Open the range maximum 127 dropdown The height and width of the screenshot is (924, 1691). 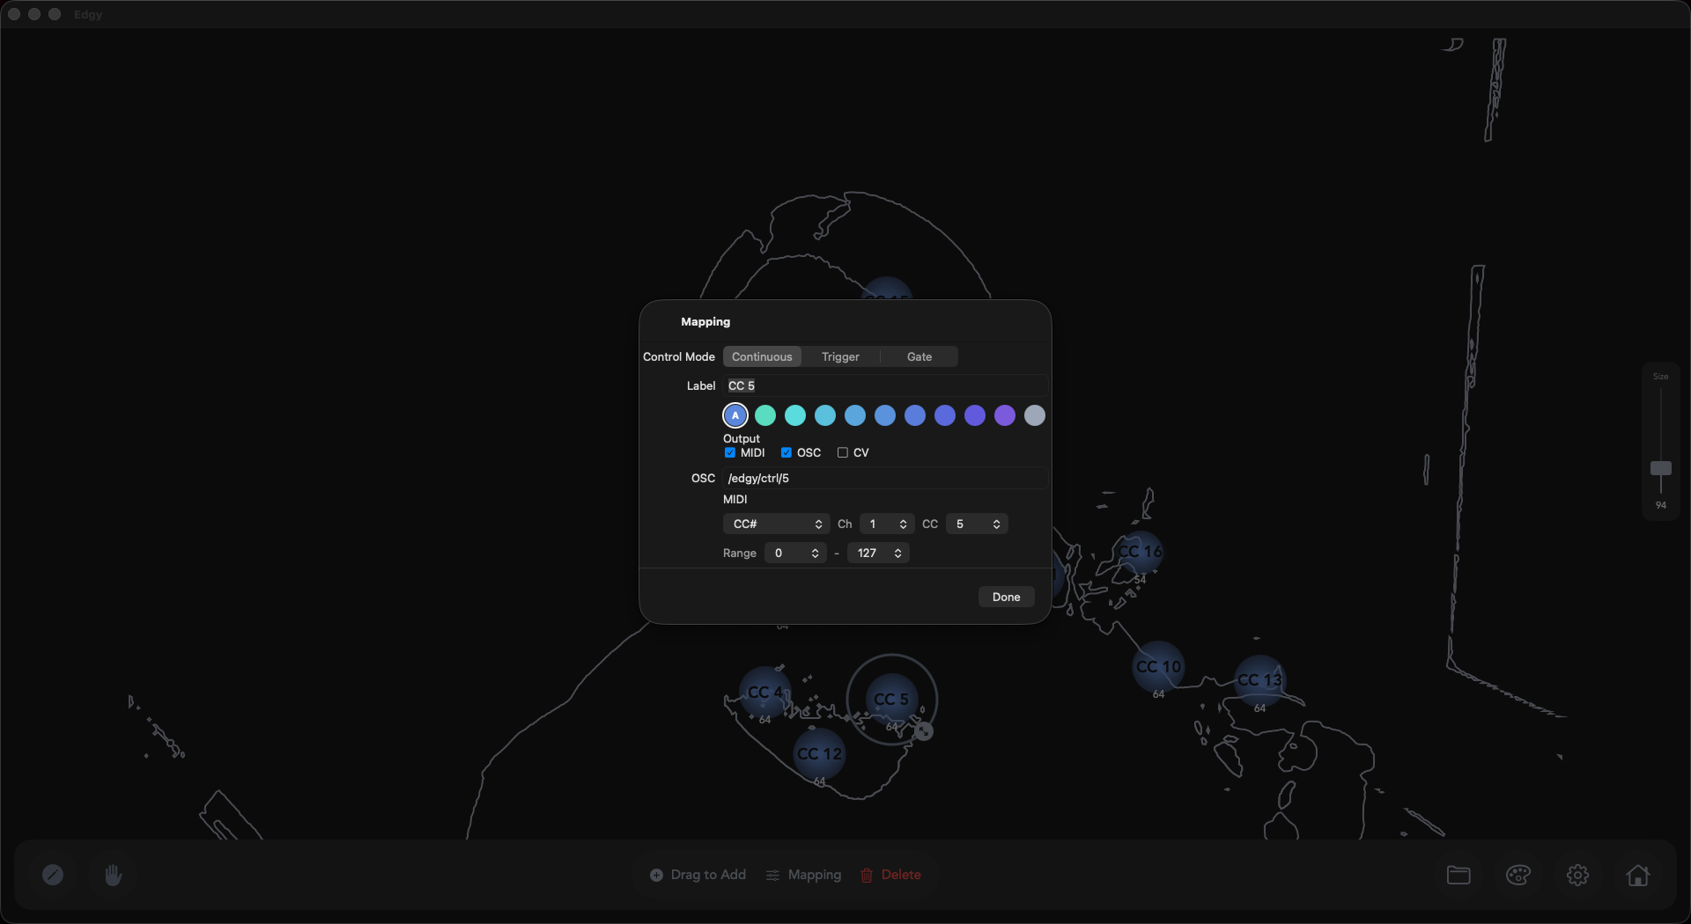878,553
